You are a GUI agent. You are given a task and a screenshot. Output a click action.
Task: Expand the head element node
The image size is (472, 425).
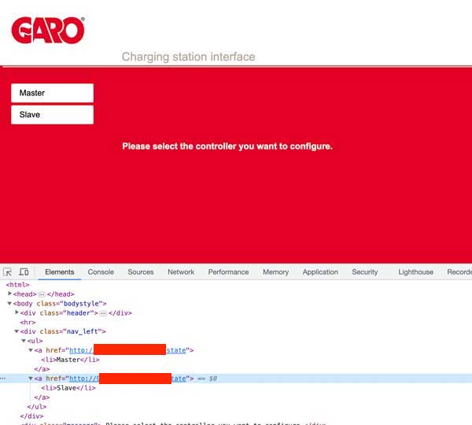click(9, 294)
